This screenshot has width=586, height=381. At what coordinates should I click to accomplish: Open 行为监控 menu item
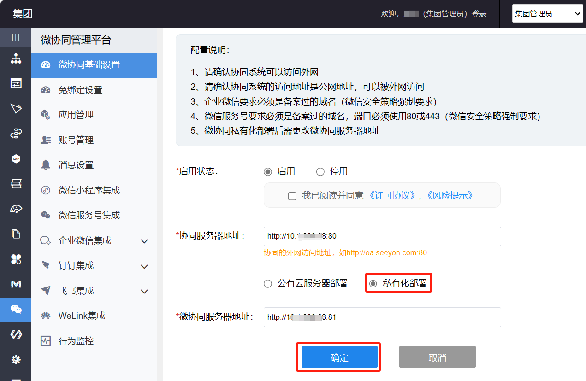(x=94, y=341)
